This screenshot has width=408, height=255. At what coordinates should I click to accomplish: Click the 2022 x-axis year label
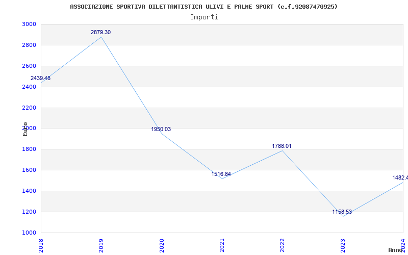point(282,246)
